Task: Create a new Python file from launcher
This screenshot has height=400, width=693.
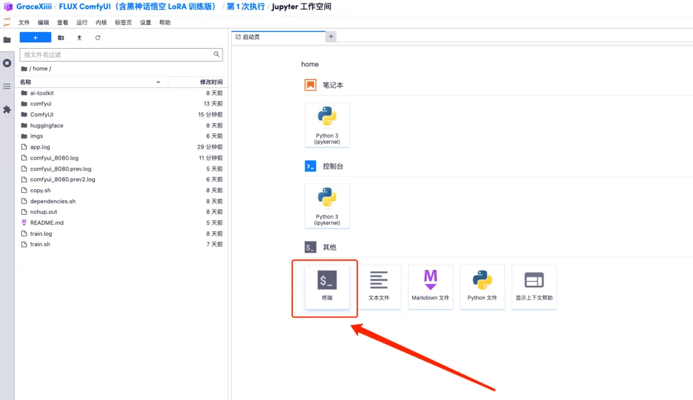Action: (483, 287)
